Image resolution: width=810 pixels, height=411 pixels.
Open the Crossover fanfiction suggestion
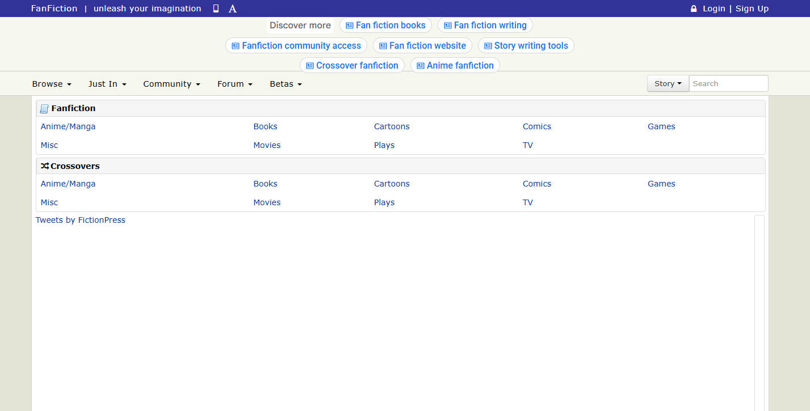pyautogui.click(x=352, y=66)
